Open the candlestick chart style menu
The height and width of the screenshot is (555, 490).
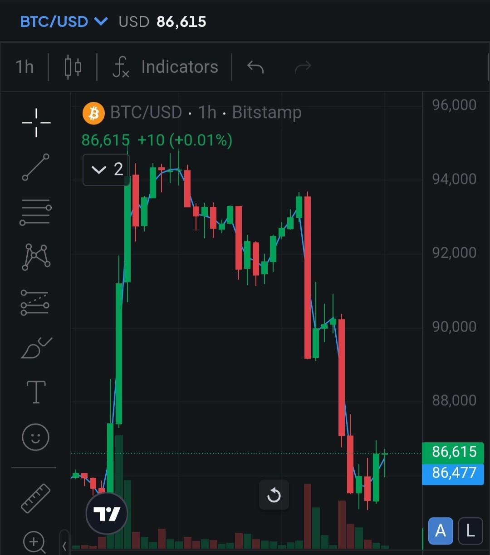(x=73, y=67)
